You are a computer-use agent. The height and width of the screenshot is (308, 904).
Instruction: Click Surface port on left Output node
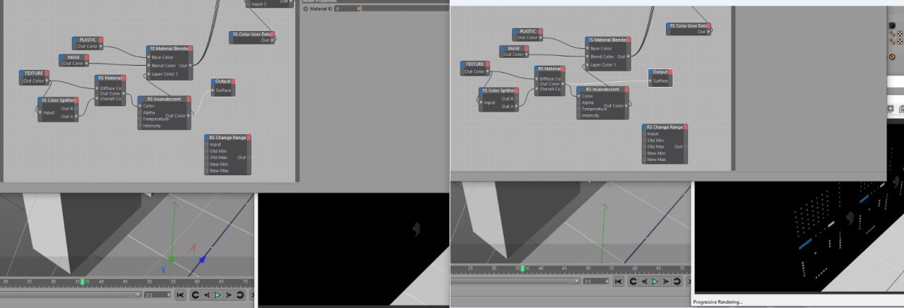pyautogui.click(x=213, y=90)
